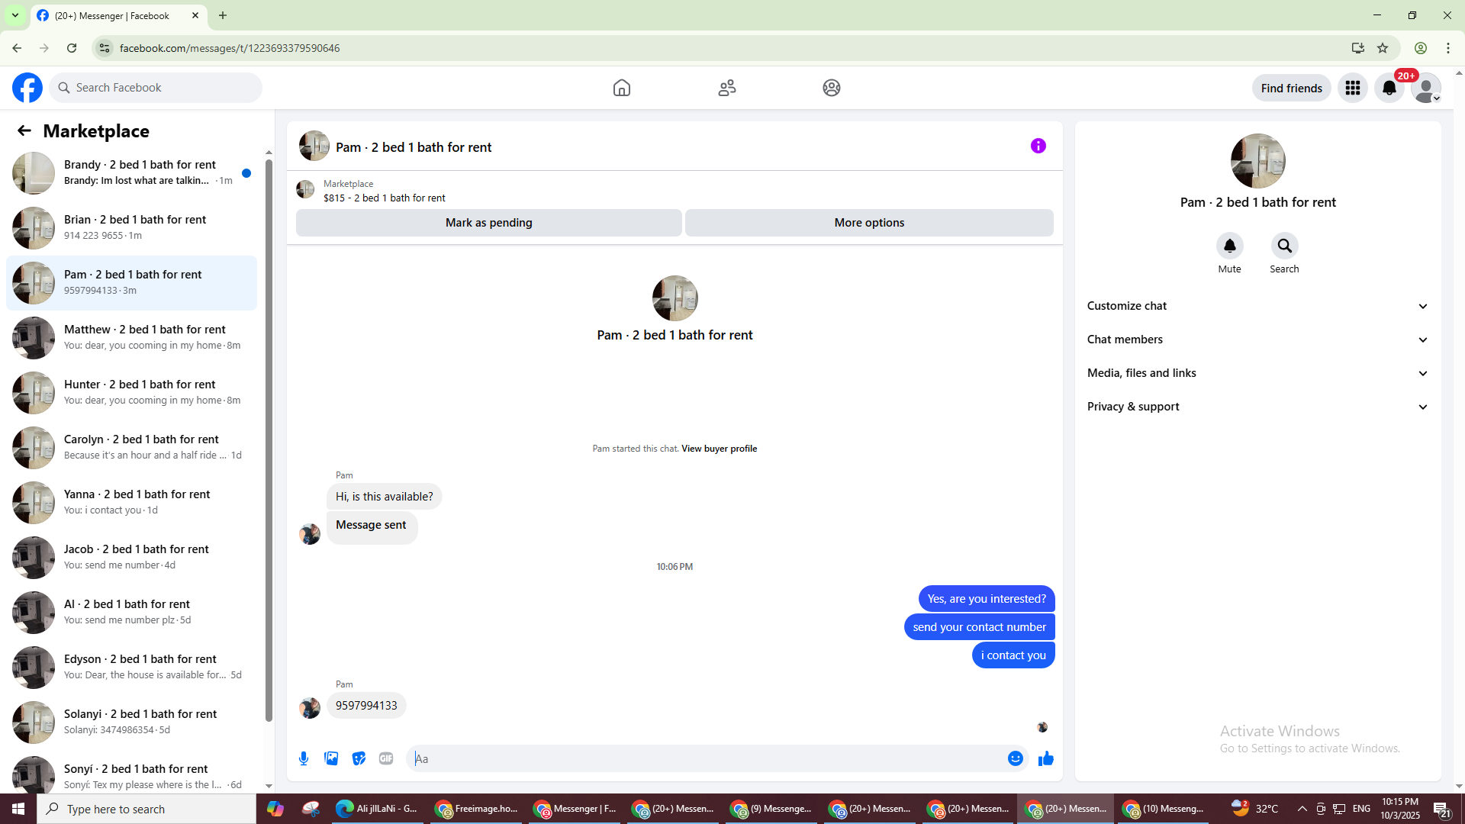Open the Windows Start menu

coord(18,809)
